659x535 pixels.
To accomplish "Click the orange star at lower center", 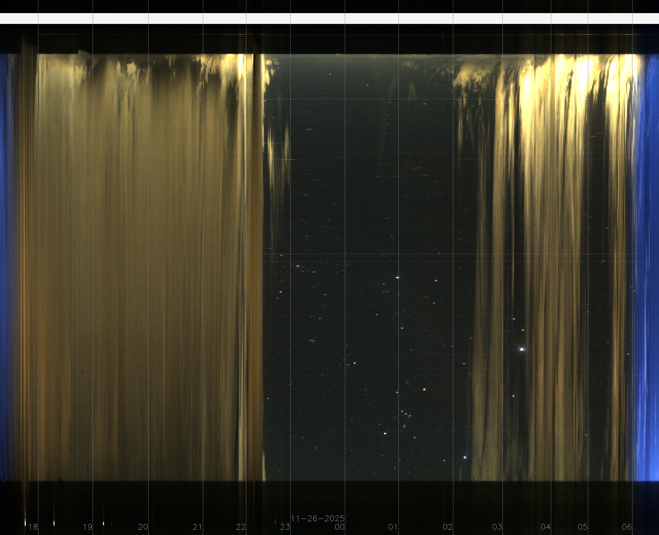I will click(424, 389).
